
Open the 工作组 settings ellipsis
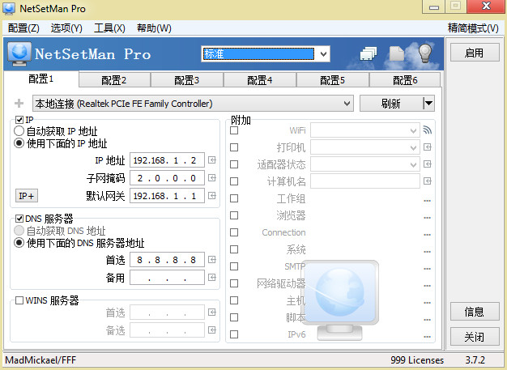(x=427, y=201)
